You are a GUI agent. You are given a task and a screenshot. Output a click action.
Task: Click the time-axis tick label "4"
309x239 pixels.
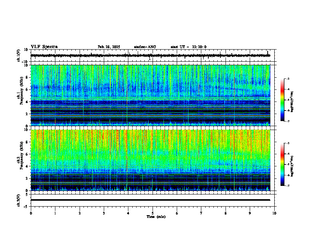point(128,213)
